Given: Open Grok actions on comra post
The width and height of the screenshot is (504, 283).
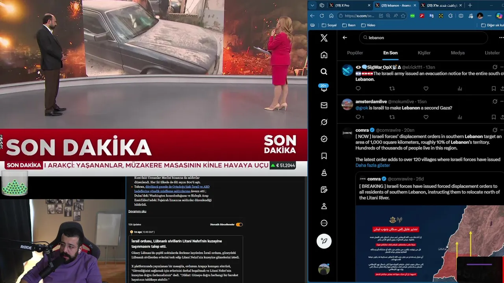Looking at the screenshot, I should tap(495, 130).
